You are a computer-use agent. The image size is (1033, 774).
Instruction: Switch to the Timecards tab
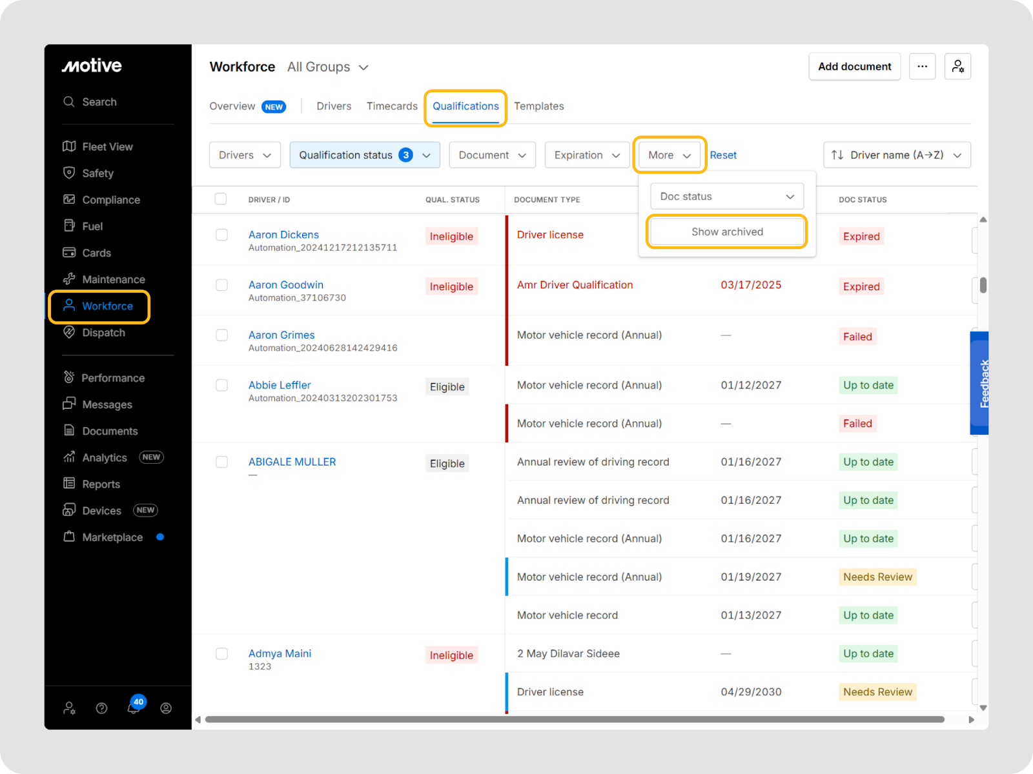click(392, 106)
